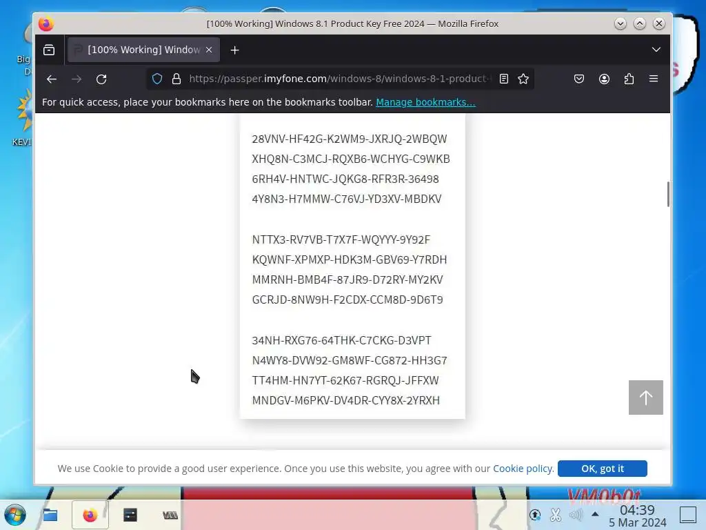The width and height of the screenshot is (706, 530).
Task: Close the Windows 8.1 Product Key tab
Action: tap(209, 50)
